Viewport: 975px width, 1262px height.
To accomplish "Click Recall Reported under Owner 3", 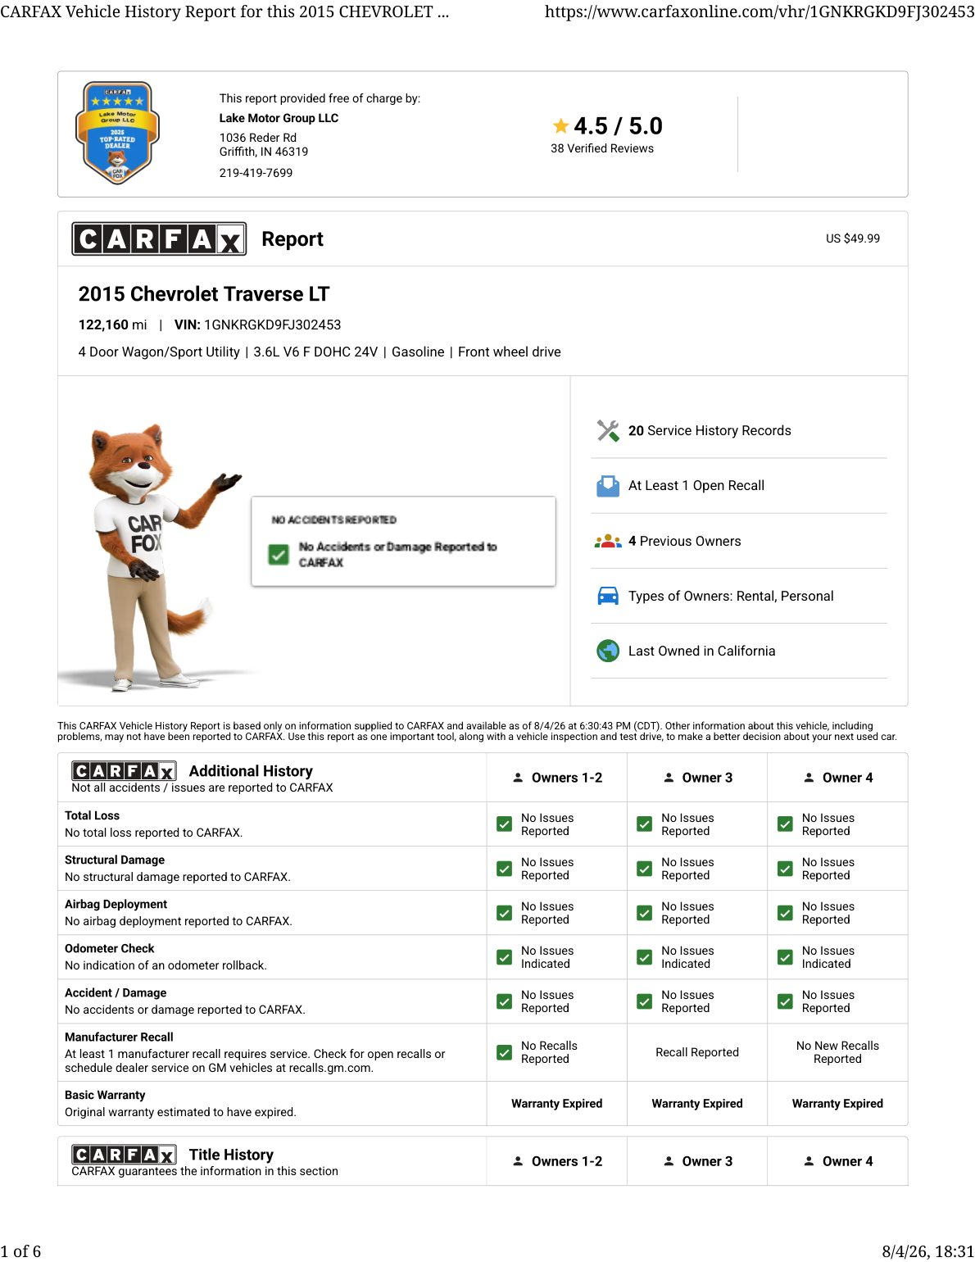I will pyautogui.click(x=697, y=1052).
